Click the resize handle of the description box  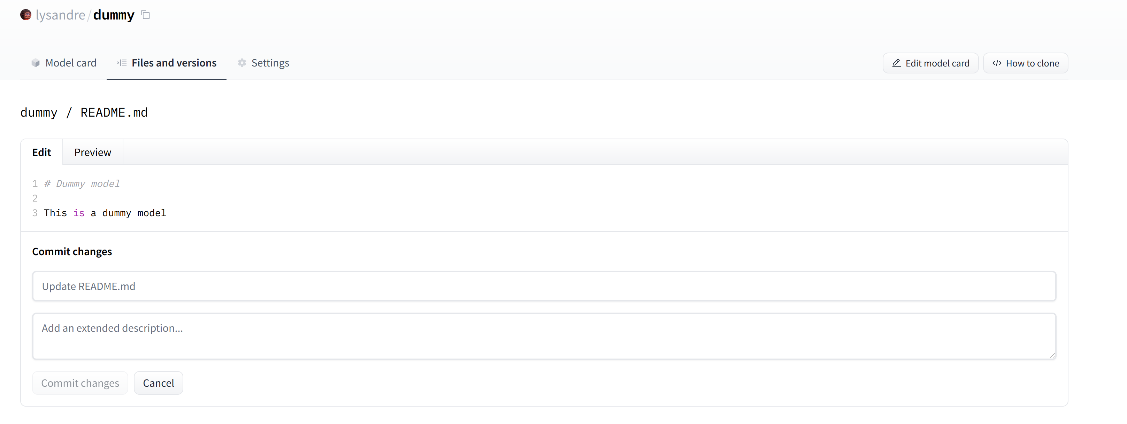pos(1053,355)
